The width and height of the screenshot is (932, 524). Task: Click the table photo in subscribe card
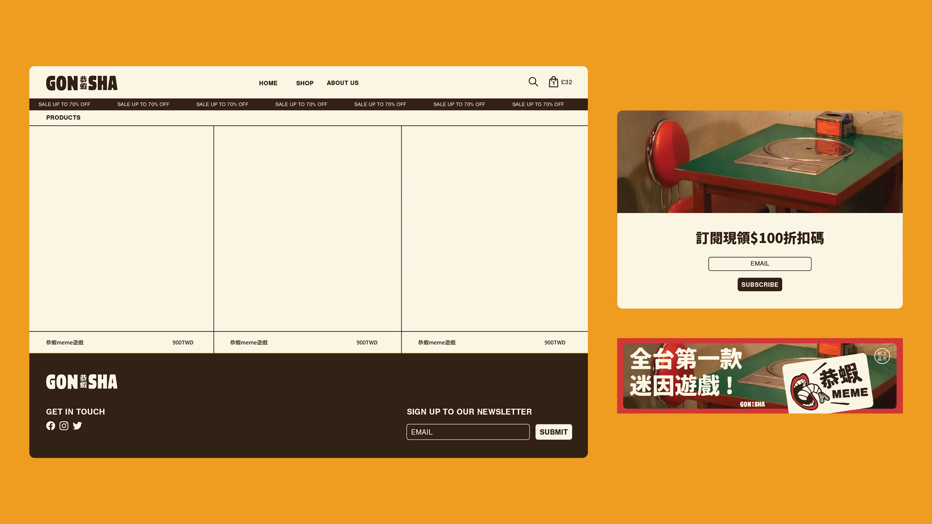[760, 162]
